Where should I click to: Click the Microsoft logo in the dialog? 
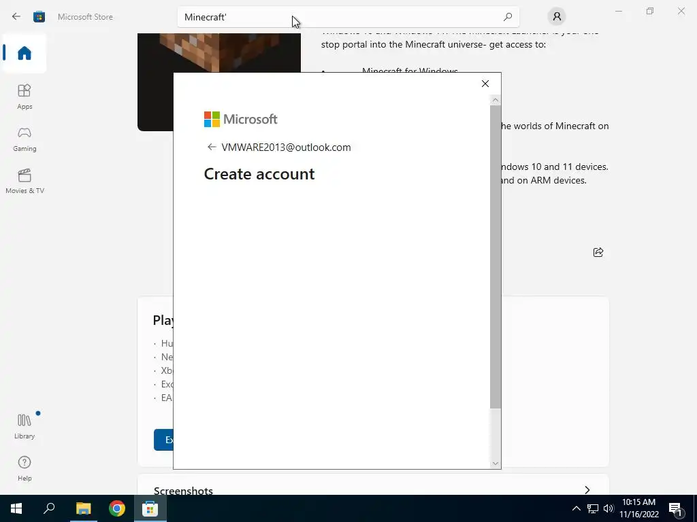(x=240, y=119)
